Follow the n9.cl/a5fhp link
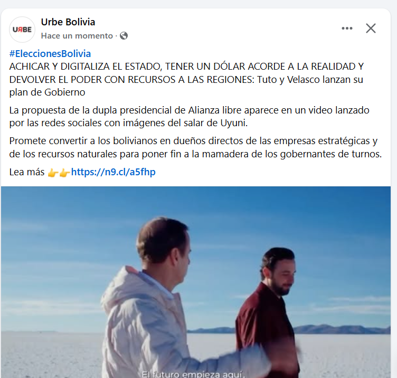The image size is (397, 378). click(x=113, y=172)
